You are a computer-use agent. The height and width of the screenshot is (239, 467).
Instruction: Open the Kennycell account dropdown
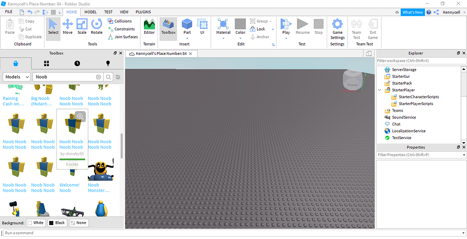tap(464, 12)
